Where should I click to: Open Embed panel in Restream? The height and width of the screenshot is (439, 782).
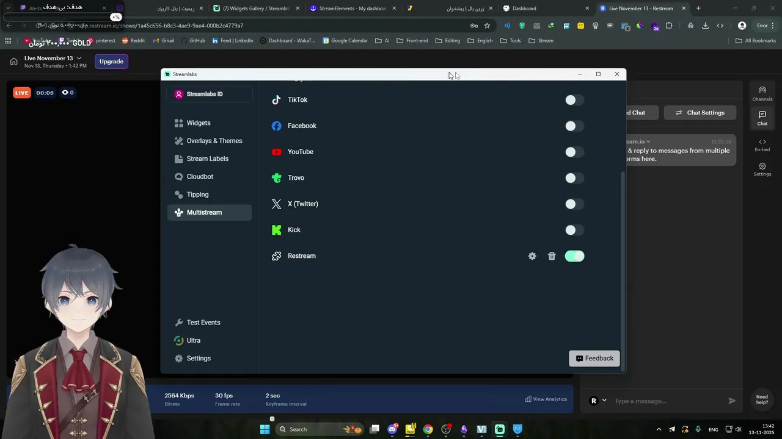click(762, 145)
